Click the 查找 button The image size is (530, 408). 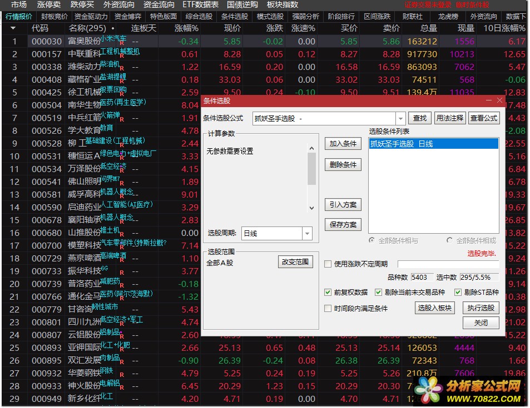coord(420,118)
